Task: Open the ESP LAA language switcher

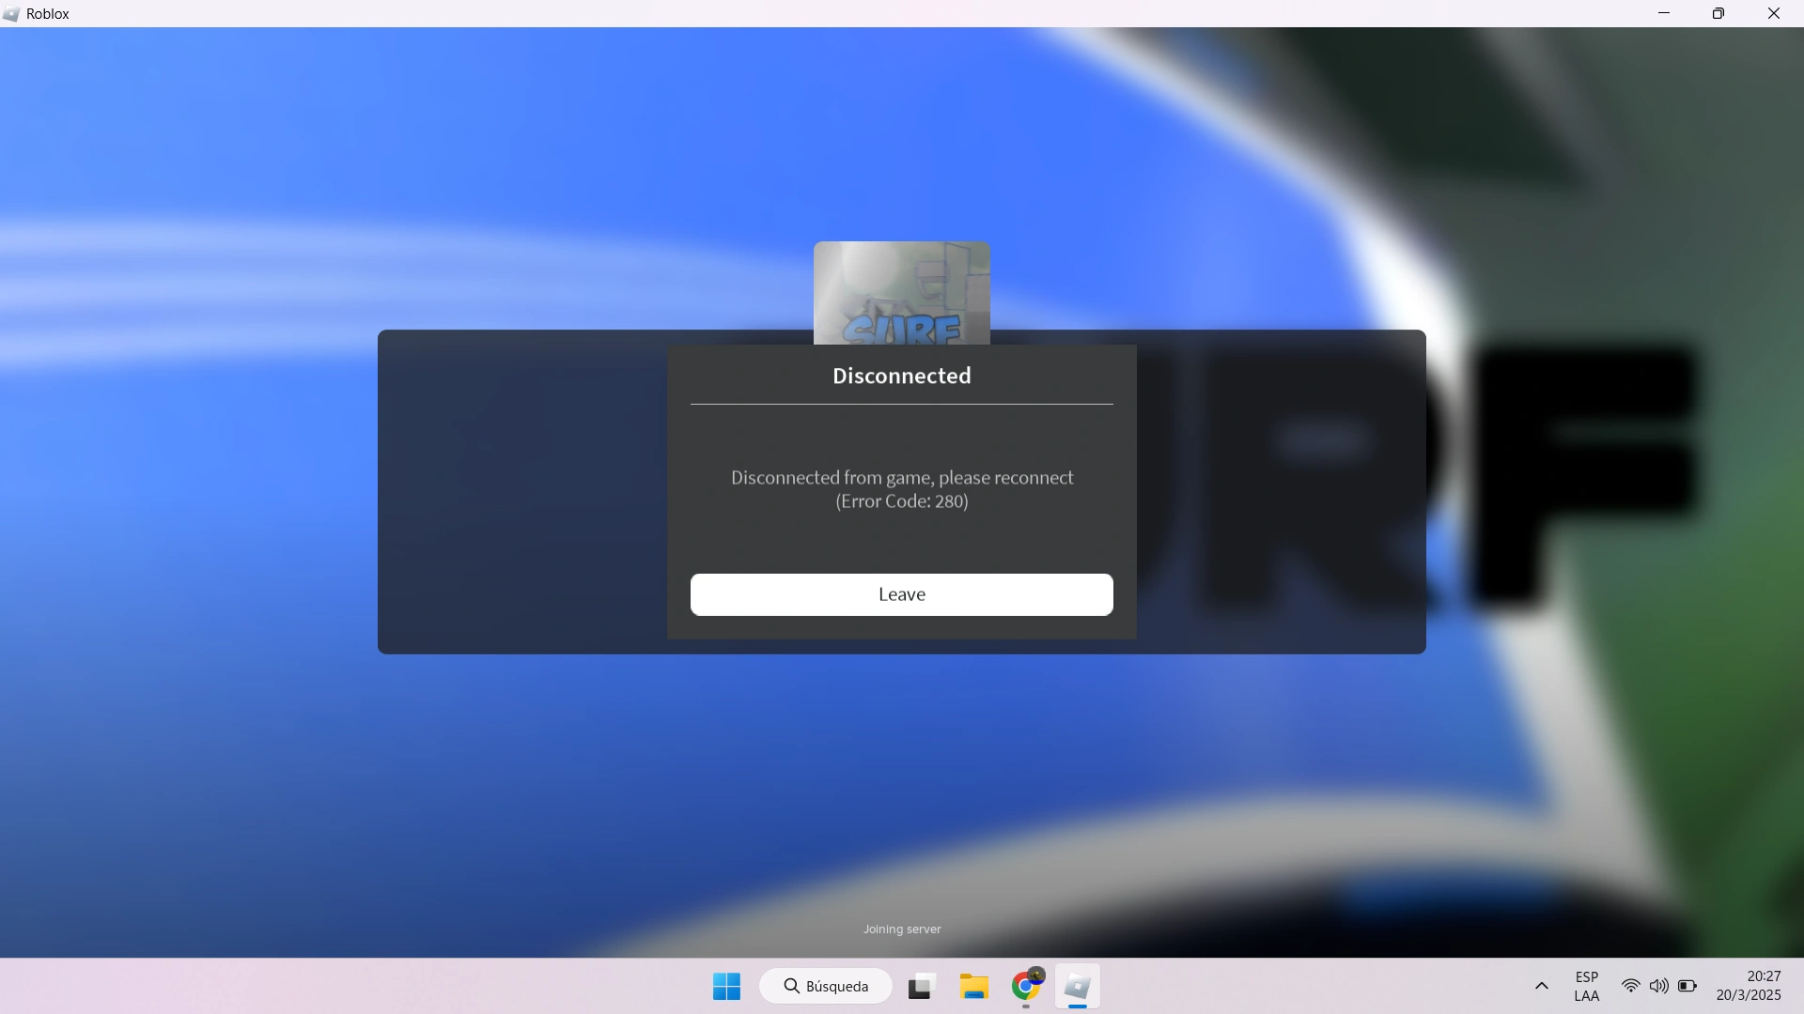Action: (1586, 986)
